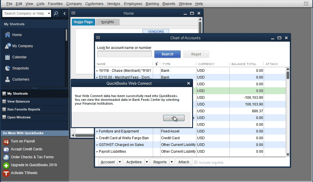Viewport: 313px width, 182px height.
Task: Select View Balances section
Action: 35,101
